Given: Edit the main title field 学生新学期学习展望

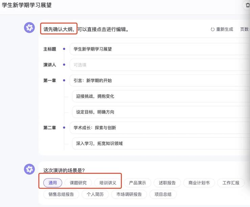Looking at the screenshot, I should click(x=159, y=49).
